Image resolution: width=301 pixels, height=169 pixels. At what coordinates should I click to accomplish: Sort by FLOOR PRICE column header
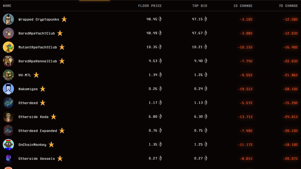[x=150, y=6]
